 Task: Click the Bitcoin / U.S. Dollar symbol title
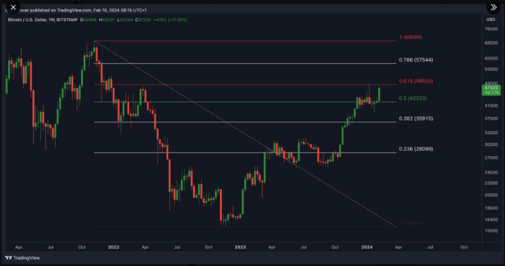point(28,20)
